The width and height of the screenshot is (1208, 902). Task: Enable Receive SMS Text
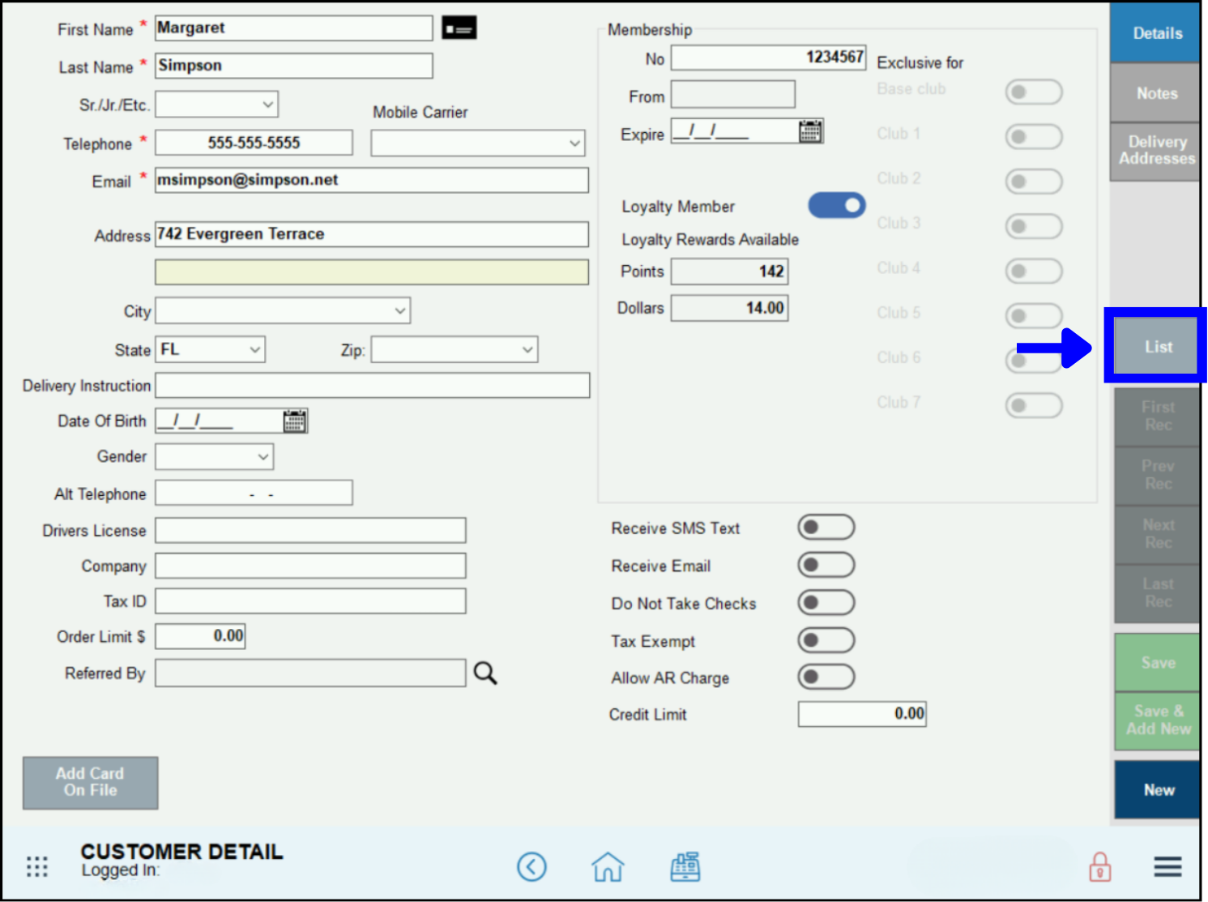826,527
